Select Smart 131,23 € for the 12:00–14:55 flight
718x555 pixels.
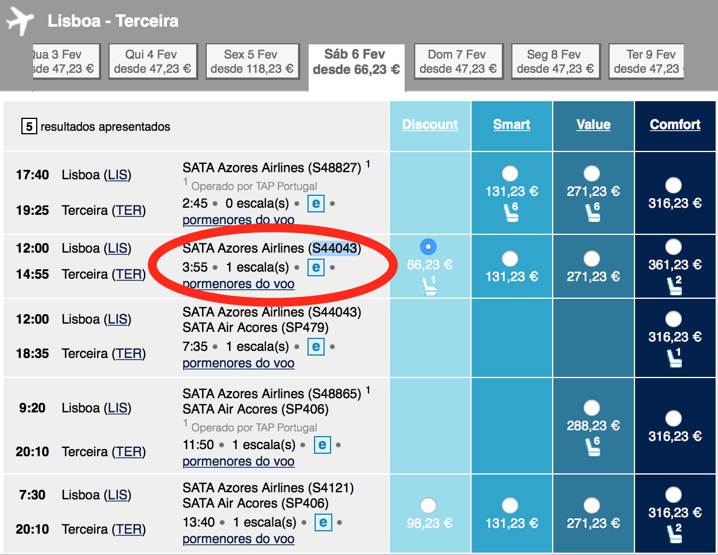[x=509, y=259]
